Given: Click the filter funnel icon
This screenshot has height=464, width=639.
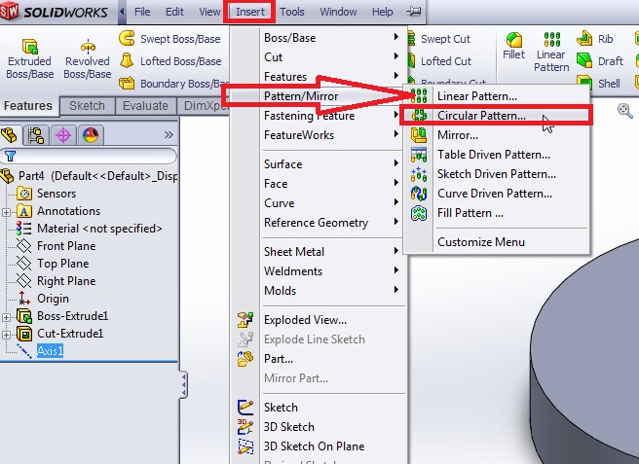Looking at the screenshot, I should tap(10, 156).
